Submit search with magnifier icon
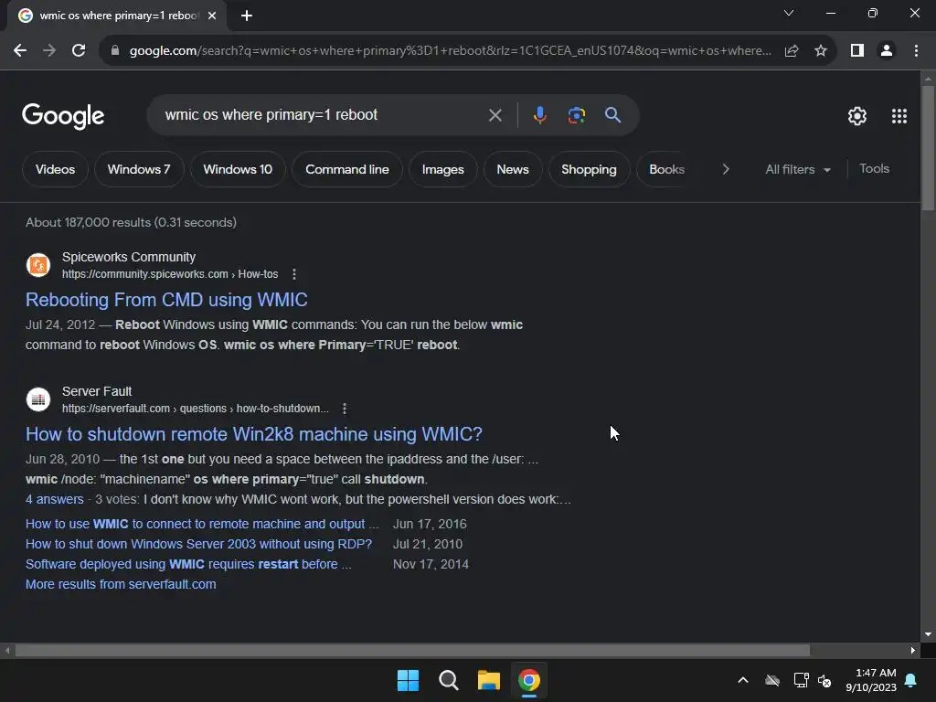Image resolution: width=936 pixels, height=702 pixels. tap(612, 114)
